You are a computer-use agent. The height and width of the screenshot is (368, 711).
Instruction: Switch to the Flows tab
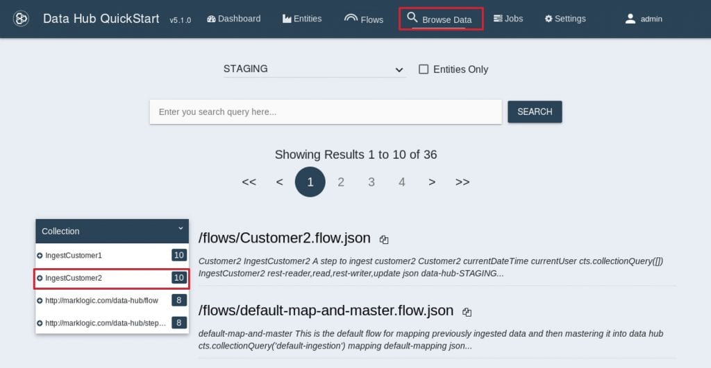(364, 19)
